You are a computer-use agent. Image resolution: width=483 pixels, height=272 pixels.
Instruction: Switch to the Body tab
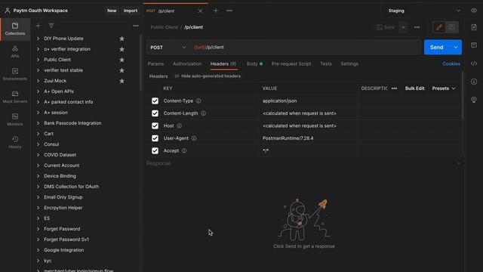click(x=254, y=63)
